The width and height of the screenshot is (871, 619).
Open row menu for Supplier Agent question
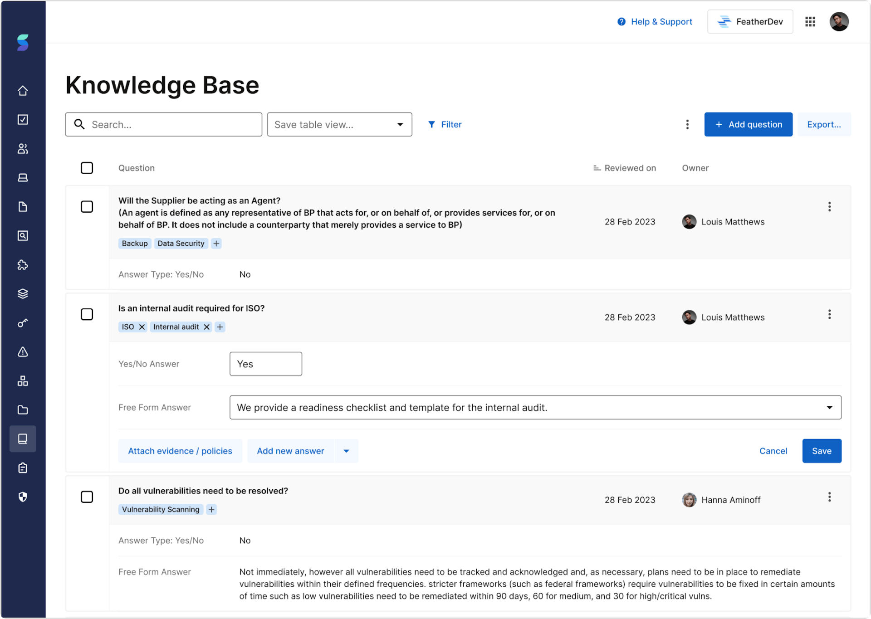tap(829, 207)
